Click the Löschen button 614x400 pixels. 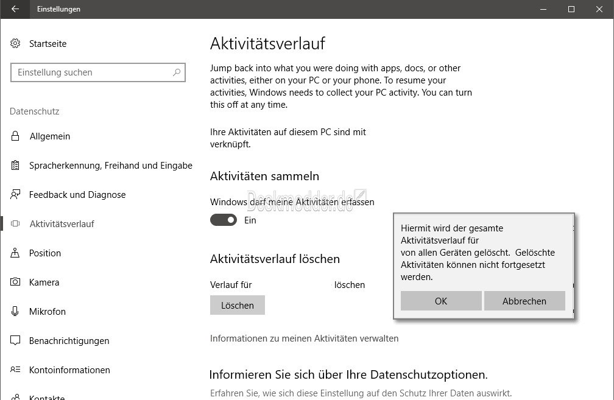click(238, 305)
